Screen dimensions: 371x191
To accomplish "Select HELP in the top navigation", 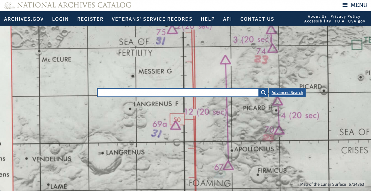I will pos(207,19).
